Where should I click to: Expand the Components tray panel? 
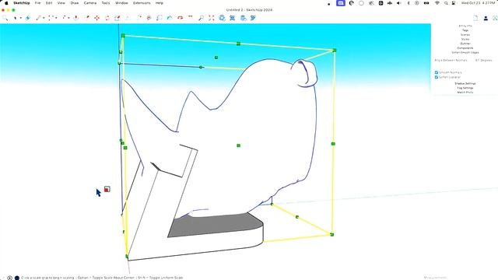point(465,48)
